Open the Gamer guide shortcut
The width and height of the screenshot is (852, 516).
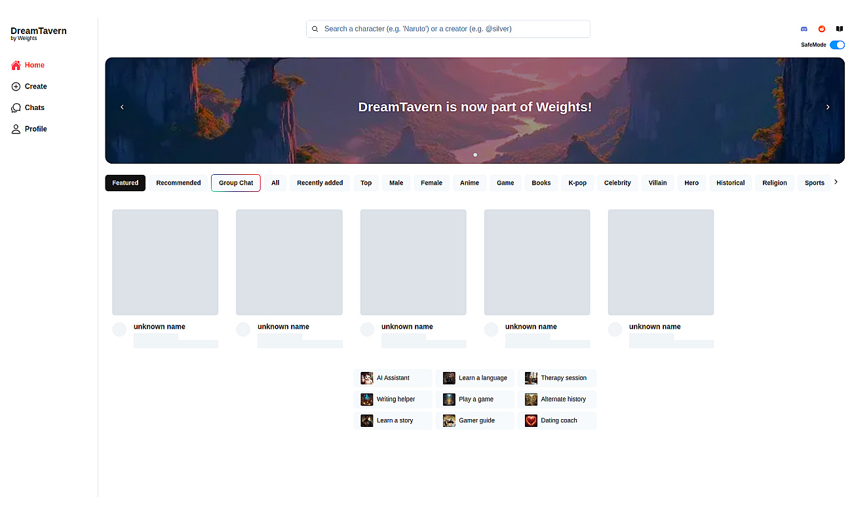(475, 420)
